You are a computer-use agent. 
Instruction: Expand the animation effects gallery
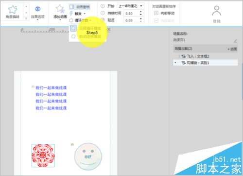tap(26, 18)
